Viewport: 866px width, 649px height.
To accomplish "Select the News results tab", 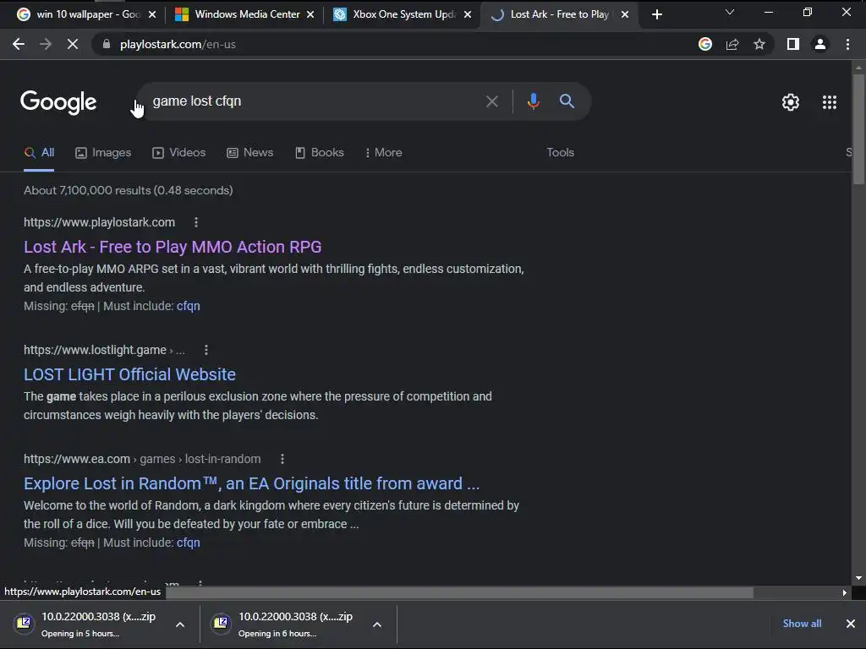I will (250, 153).
